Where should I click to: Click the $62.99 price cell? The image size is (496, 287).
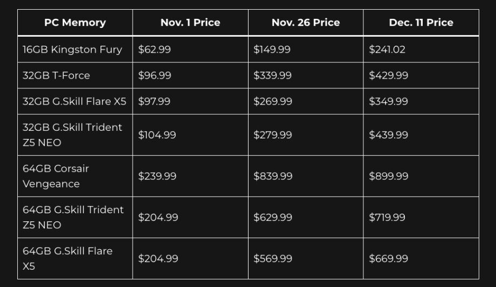point(155,50)
